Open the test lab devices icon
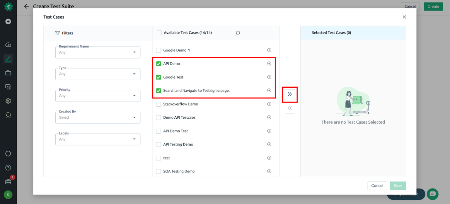450x204 pixels. tap(8, 87)
